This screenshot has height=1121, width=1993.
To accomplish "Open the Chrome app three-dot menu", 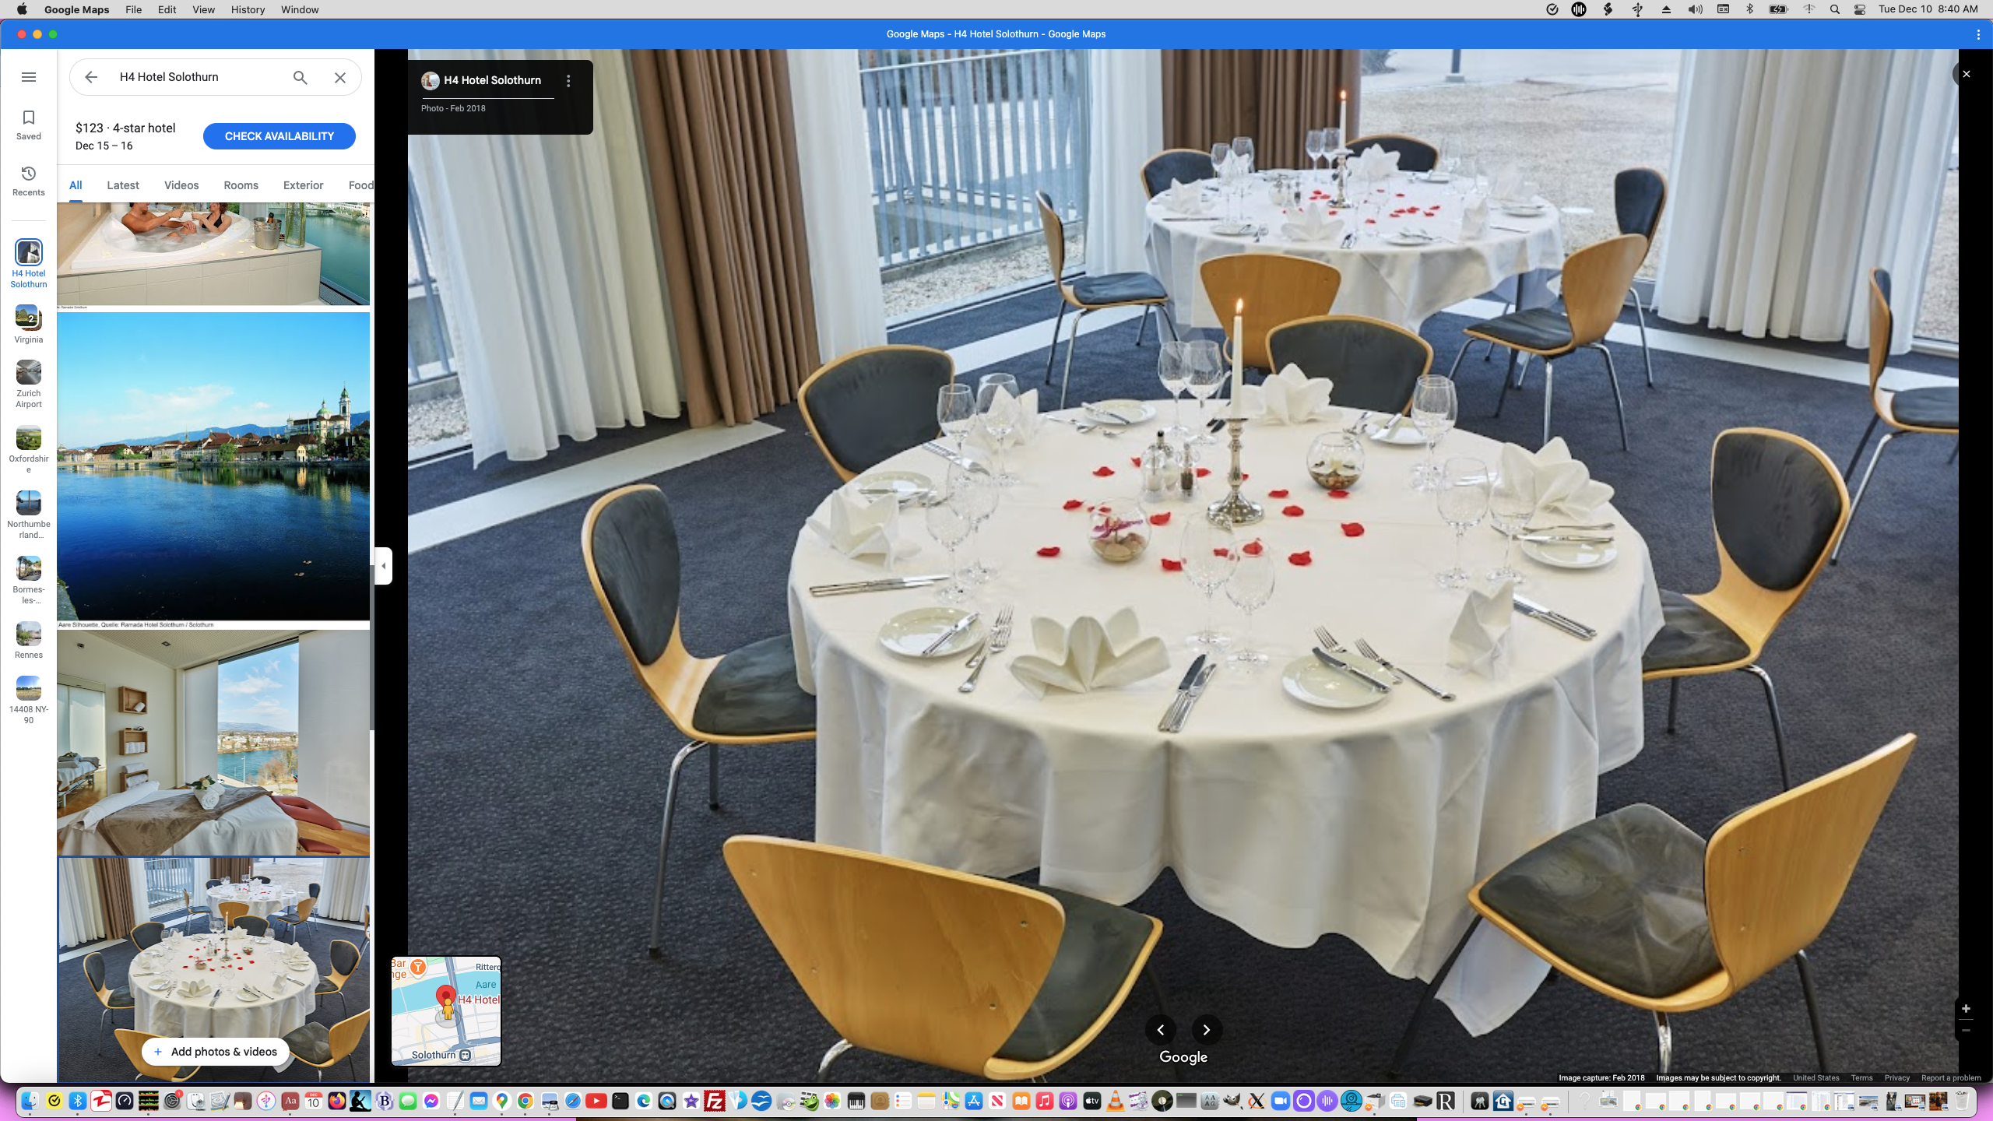I will coord(1978,34).
